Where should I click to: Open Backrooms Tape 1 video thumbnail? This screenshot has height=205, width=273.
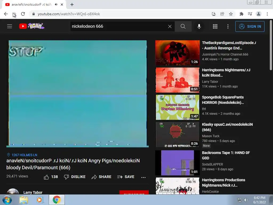[x=177, y=163]
